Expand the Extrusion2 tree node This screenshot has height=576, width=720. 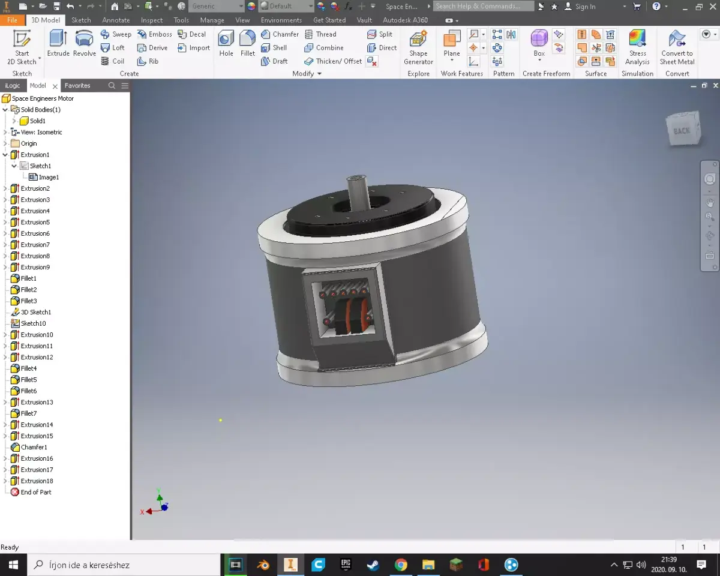tap(5, 188)
